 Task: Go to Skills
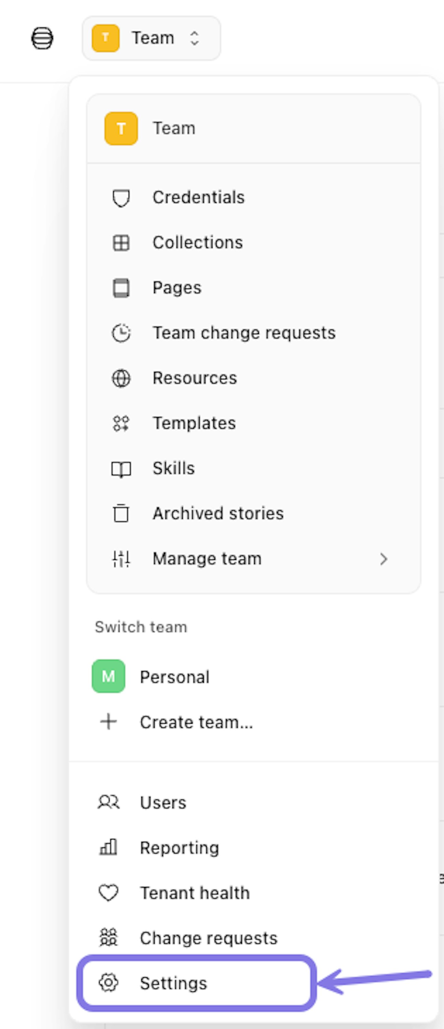click(x=254, y=469)
